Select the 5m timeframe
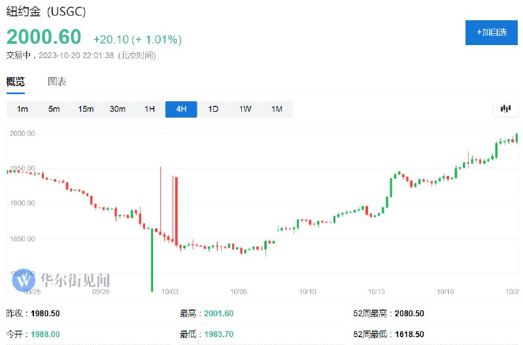The image size is (523, 345). (54, 109)
